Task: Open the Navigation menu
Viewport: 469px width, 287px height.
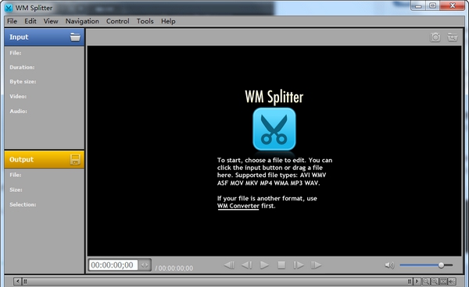Action: [x=82, y=21]
